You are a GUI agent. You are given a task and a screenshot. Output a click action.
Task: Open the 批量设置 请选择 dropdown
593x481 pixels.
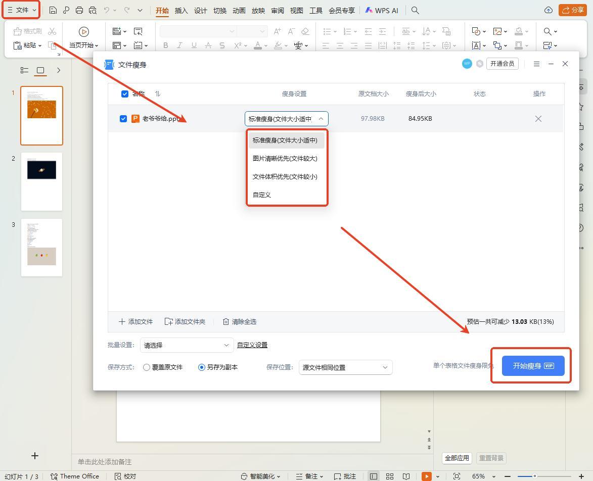tap(187, 345)
